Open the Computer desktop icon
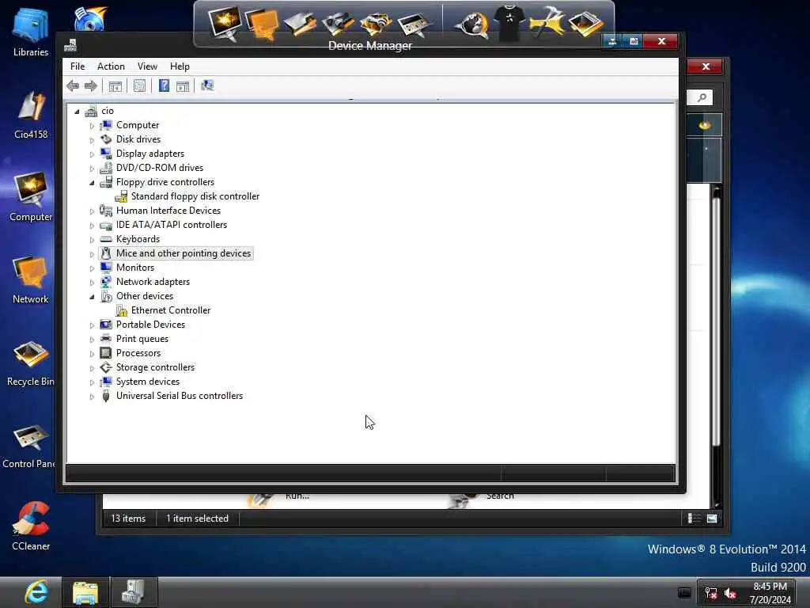The image size is (810, 608). point(31,197)
